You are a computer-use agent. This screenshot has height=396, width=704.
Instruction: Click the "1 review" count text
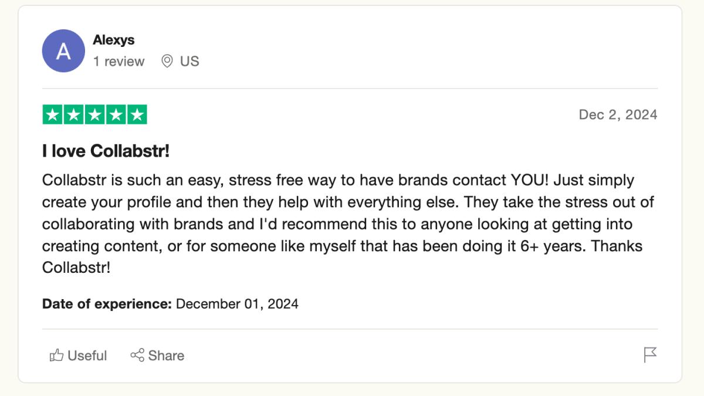tap(119, 61)
